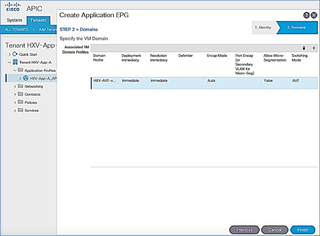Click the Finish button
Image resolution: width=320 pixels, height=236 pixels.
point(303,230)
